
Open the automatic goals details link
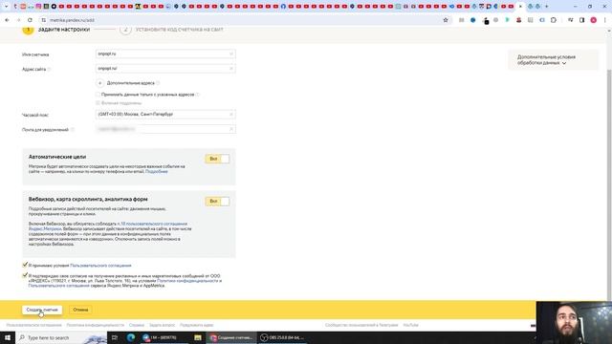tap(157, 172)
